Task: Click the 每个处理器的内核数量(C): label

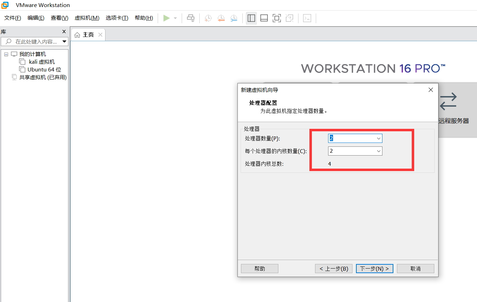Action: [276, 151]
